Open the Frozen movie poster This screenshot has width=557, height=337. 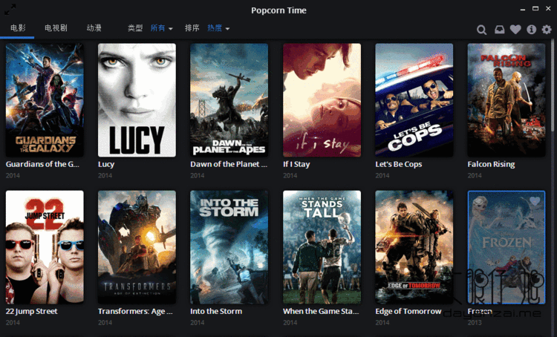point(506,247)
